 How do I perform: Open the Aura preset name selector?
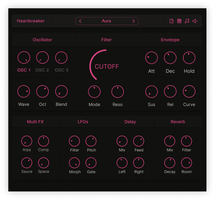(107, 21)
